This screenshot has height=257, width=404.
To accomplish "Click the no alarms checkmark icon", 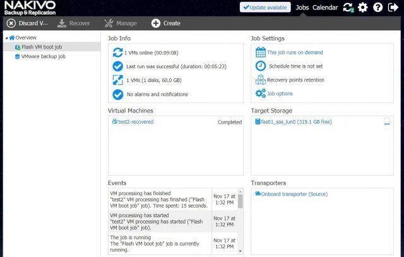I will tap(118, 94).
